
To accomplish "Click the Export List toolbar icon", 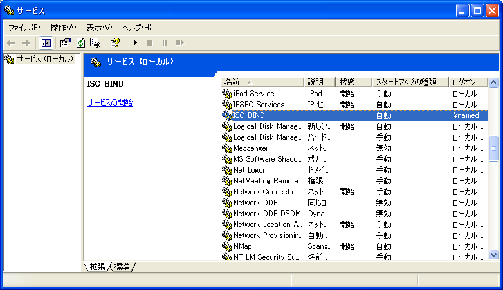I will [x=95, y=43].
